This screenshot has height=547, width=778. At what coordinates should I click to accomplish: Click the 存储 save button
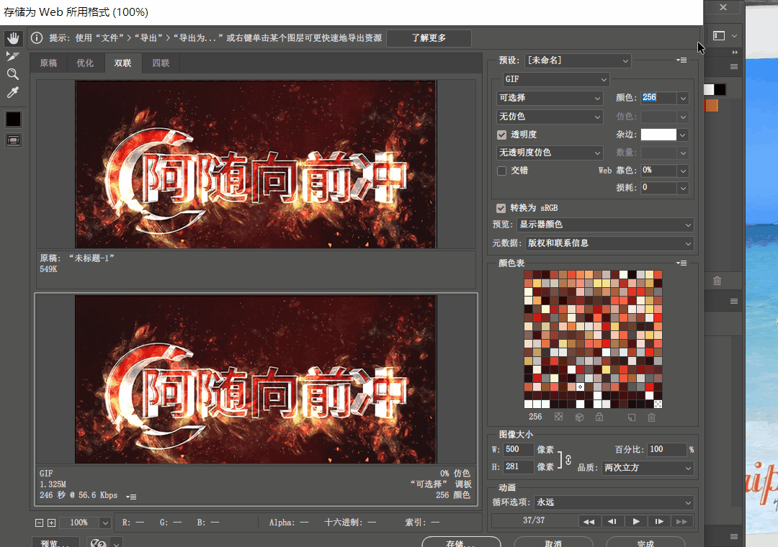coord(461,543)
